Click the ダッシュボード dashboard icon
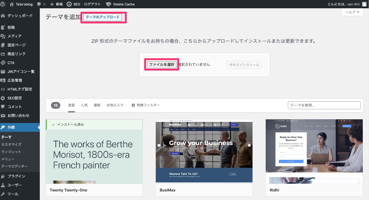 click(3, 16)
